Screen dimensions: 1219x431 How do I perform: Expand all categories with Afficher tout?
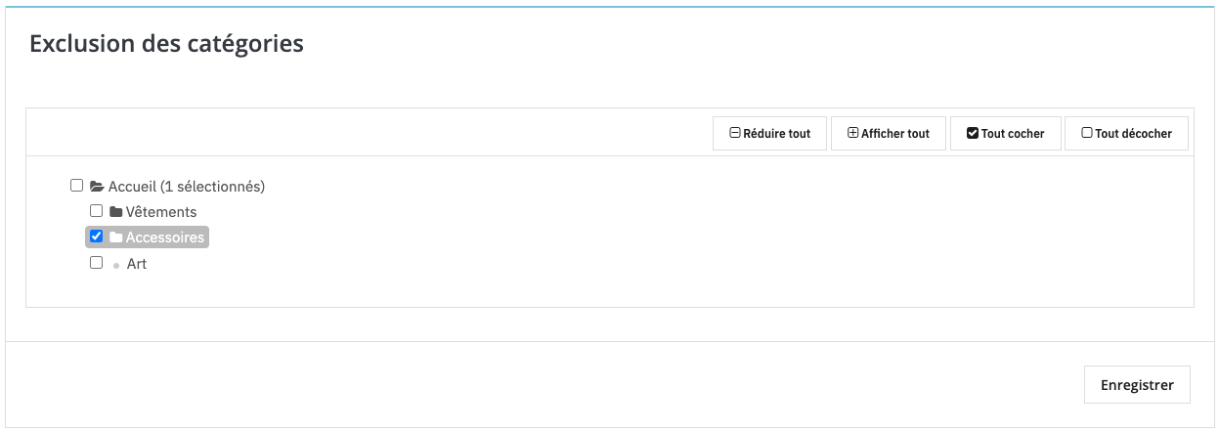pos(889,134)
